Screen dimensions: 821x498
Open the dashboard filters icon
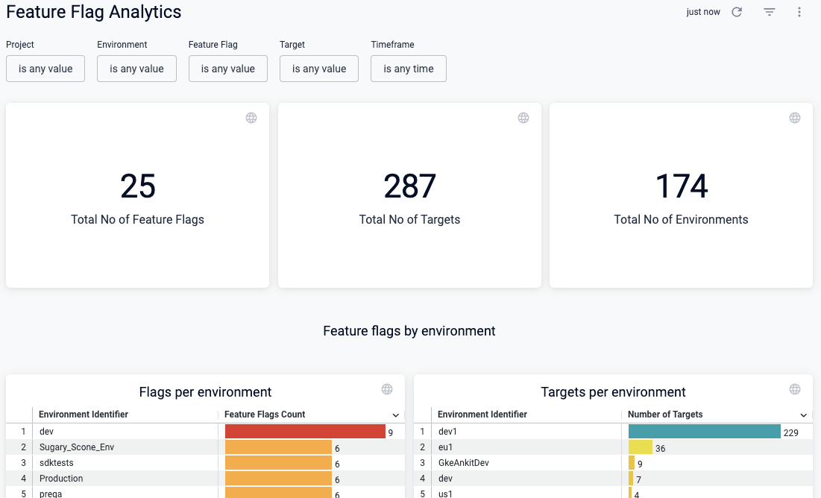[769, 12]
